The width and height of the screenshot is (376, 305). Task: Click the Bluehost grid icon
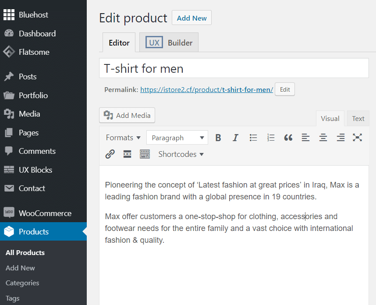click(x=9, y=14)
